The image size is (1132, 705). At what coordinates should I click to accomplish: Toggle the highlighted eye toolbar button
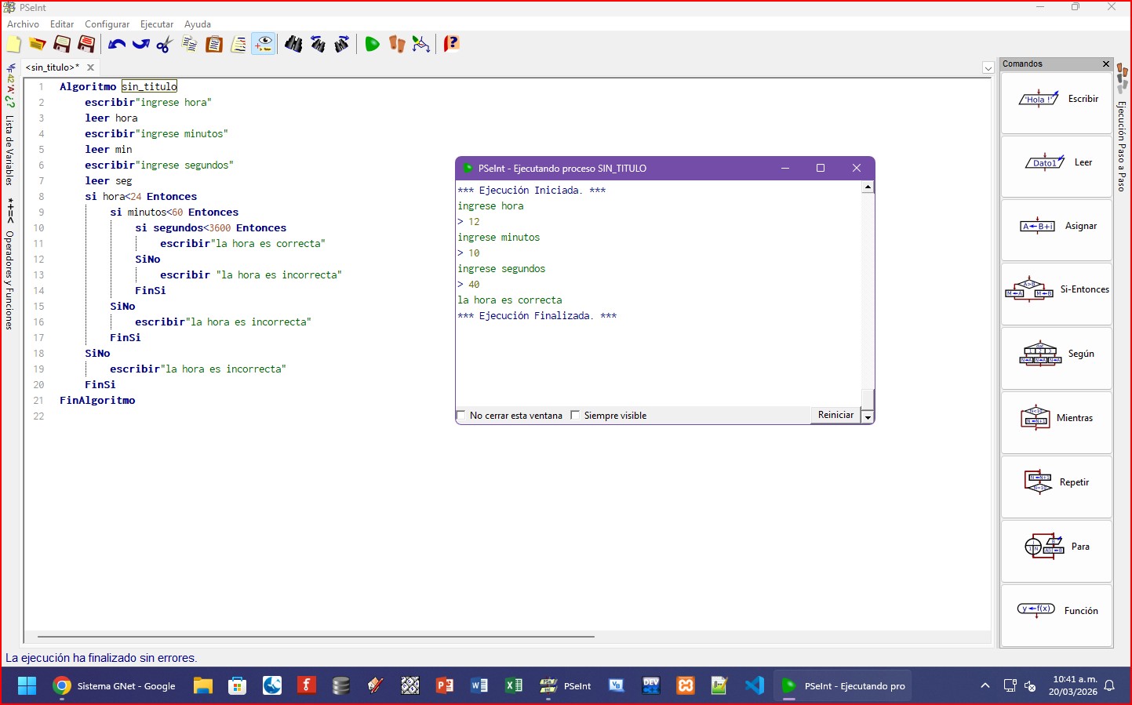click(x=264, y=44)
